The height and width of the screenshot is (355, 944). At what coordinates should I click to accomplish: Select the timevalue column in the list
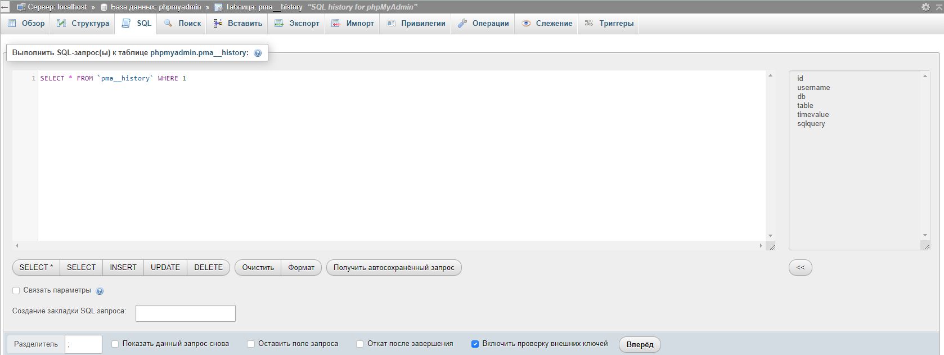pos(813,115)
